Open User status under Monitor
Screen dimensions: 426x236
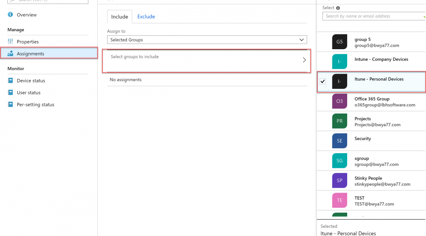pyautogui.click(x=29, y=93)
